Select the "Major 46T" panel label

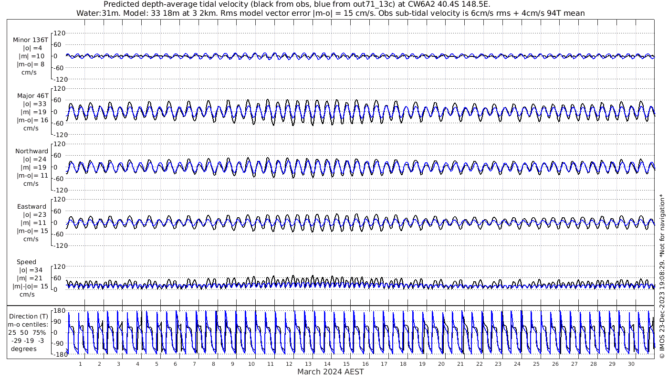click(33, 96)
